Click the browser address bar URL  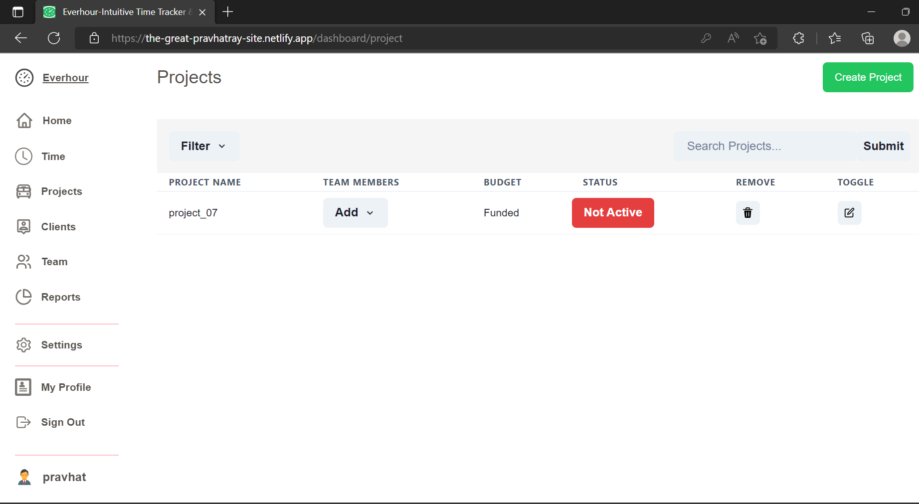tap(257, 38)
